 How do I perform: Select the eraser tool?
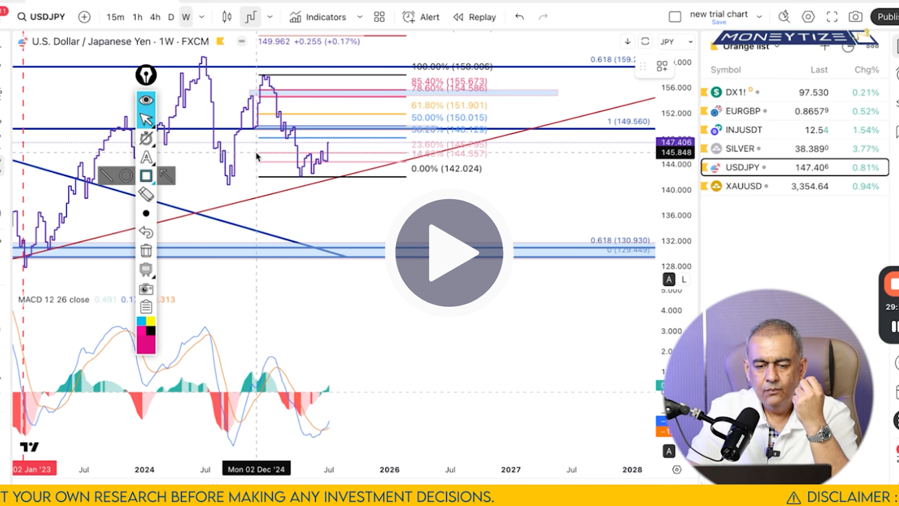click(x=146, y=194)
